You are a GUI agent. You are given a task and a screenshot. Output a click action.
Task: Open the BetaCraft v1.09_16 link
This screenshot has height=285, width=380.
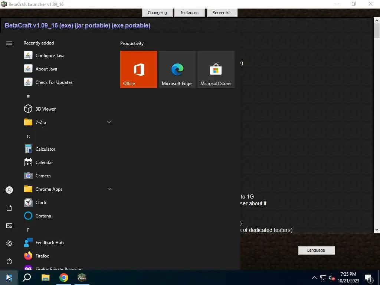[x=31, y=26]
